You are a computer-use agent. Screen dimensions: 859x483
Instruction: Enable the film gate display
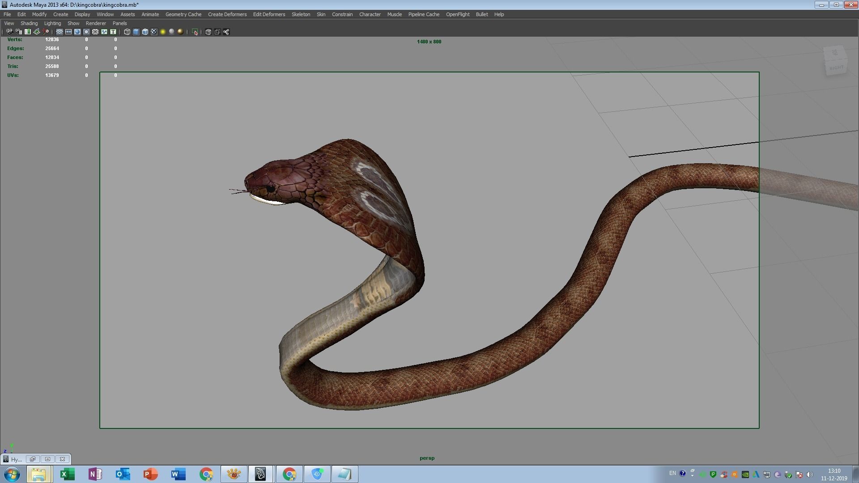click(x=68, y=32)
